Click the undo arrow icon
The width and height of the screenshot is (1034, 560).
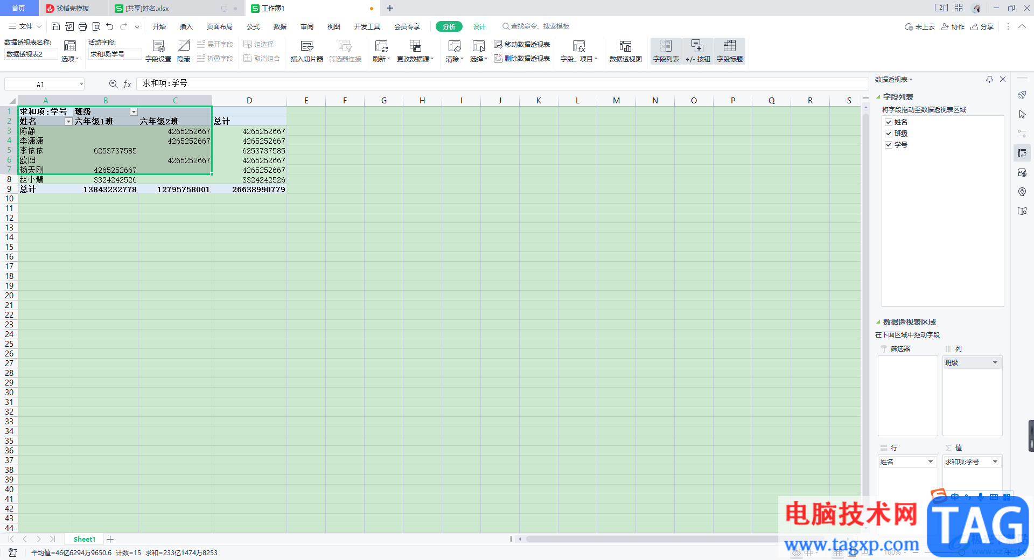tap(110, 26)
